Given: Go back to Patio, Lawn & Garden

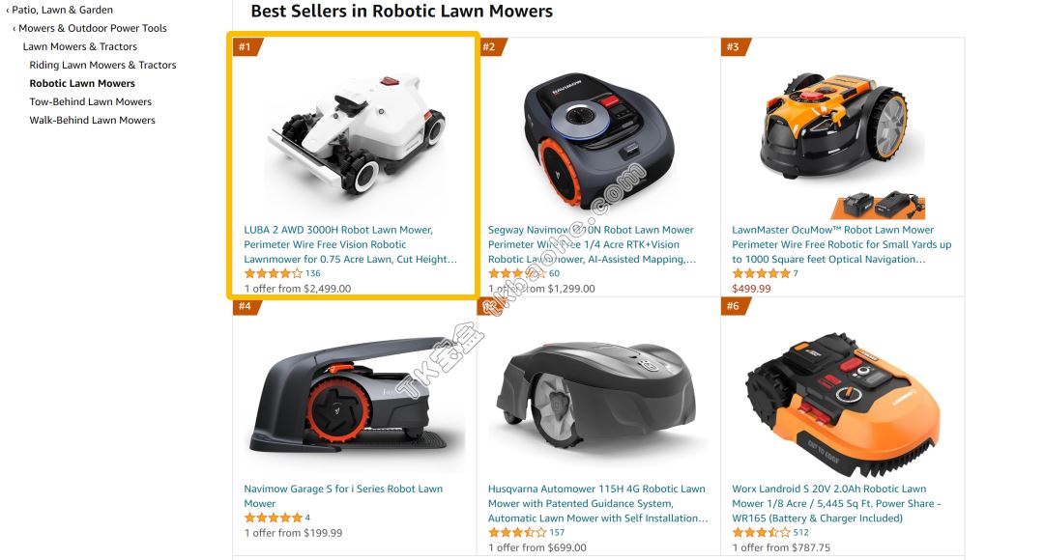Looking at the screenshot, I should (x=62, y=10).
